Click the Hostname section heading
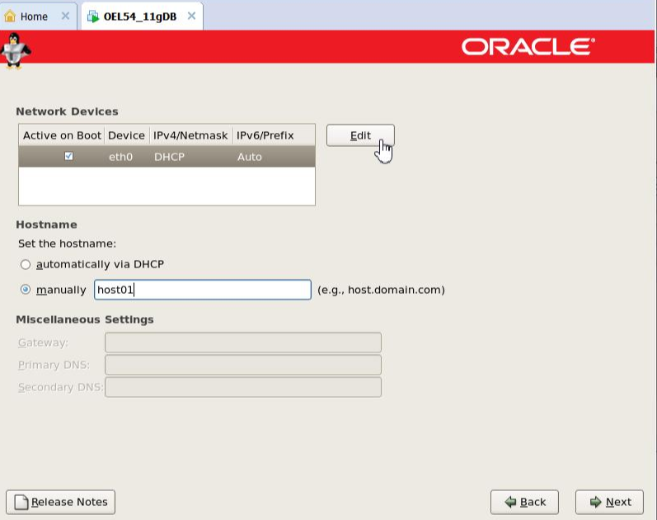The width and height of the screenshot is (657, 520). pyautogui.click(x=46, y=225)
